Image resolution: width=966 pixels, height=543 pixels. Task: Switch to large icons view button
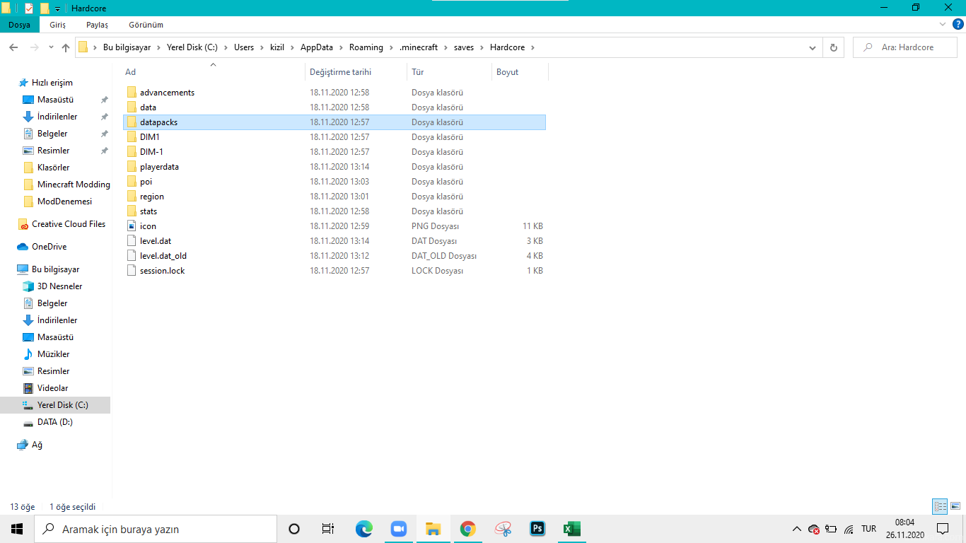pyautogui.click(x=955, y=506)
